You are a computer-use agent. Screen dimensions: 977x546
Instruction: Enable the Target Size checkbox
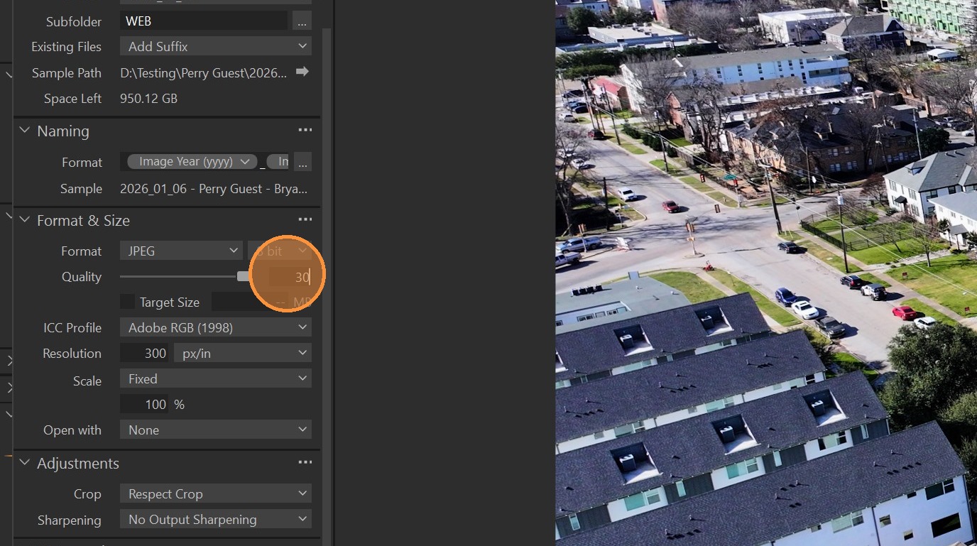[x=127, y=302]
